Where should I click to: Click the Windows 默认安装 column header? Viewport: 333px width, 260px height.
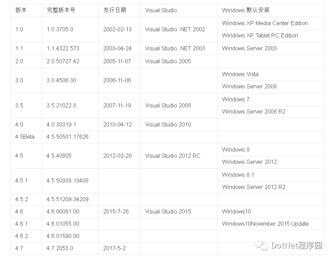[271, 11]
